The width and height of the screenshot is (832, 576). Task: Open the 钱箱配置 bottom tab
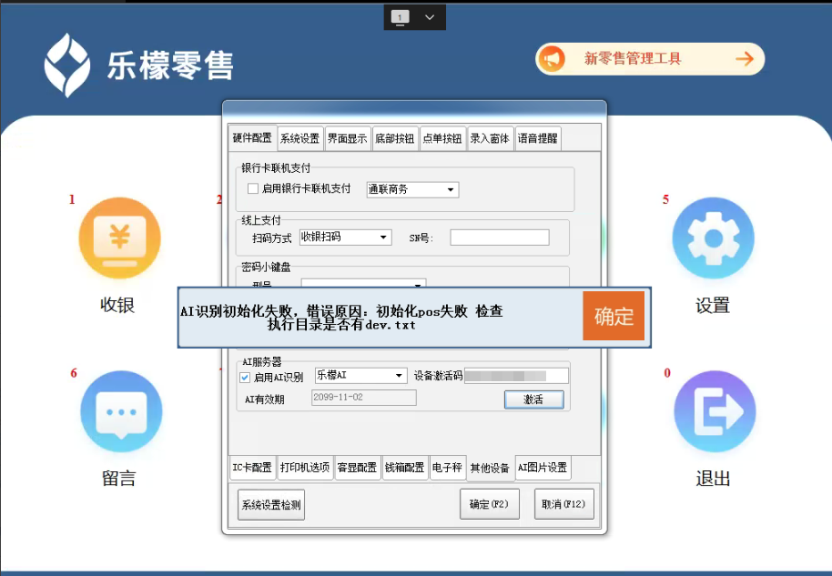click(405, 468)
